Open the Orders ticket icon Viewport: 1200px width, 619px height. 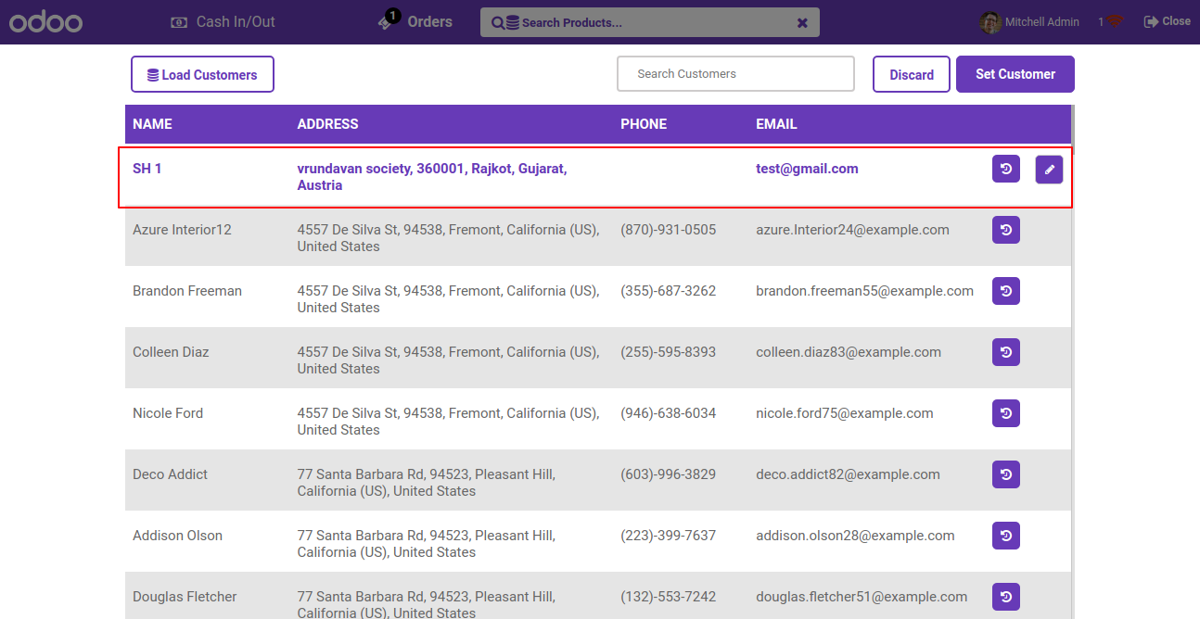click(x=387, y=21)
